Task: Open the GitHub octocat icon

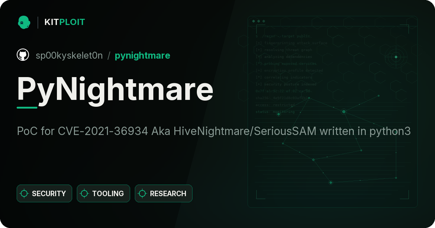Action: click(x=23, y=55)
